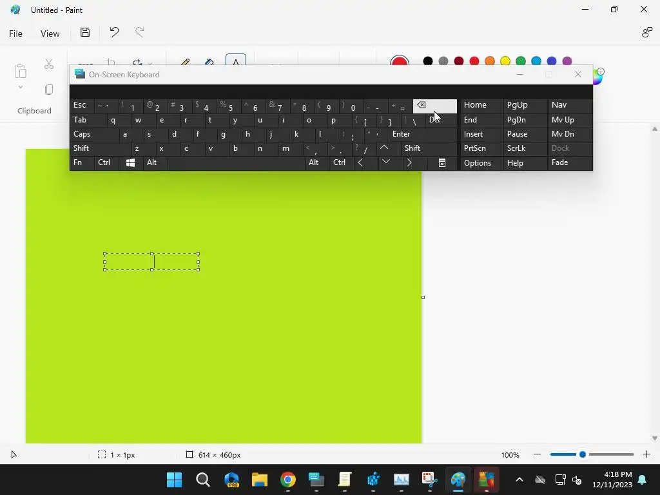660x495 pixels.
Task: Pick the yellow color swatch
Action: coord(505,61)
